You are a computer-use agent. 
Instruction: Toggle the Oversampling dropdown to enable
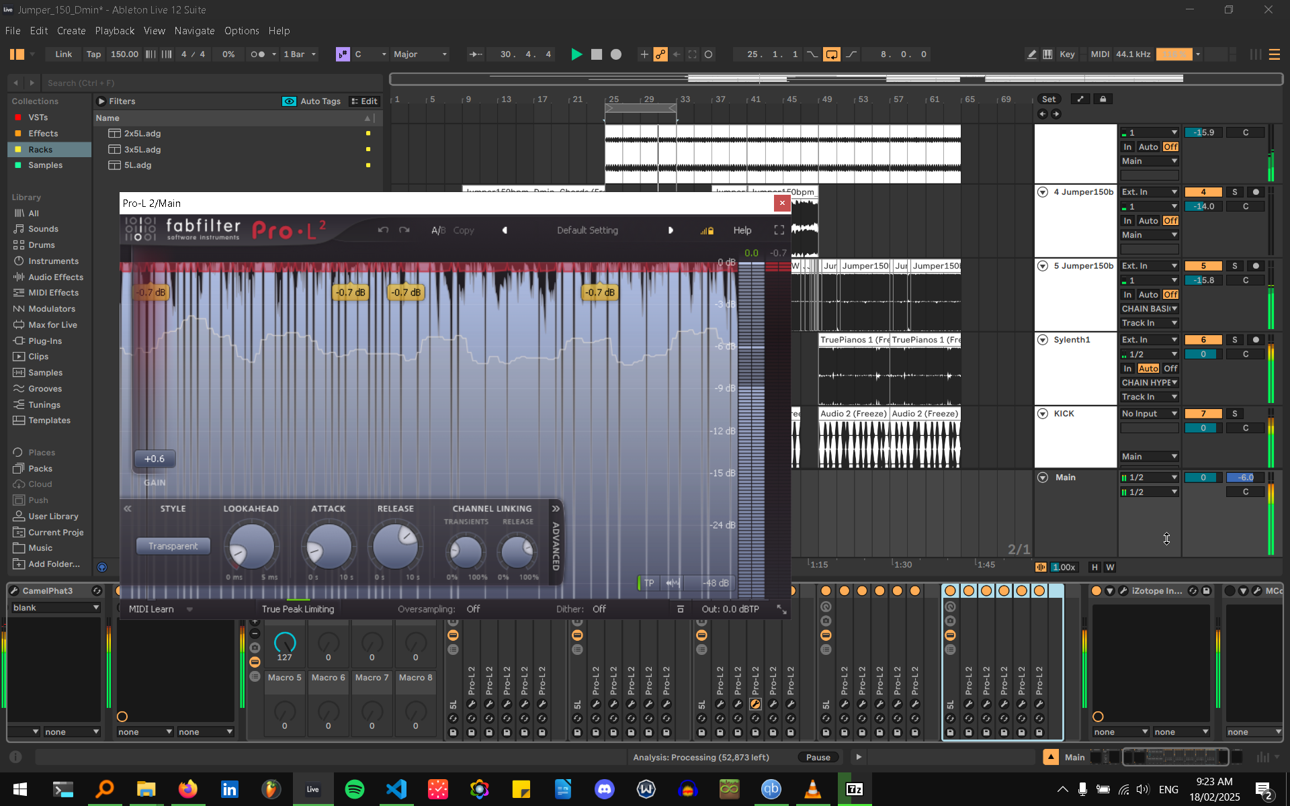point(474,609)
